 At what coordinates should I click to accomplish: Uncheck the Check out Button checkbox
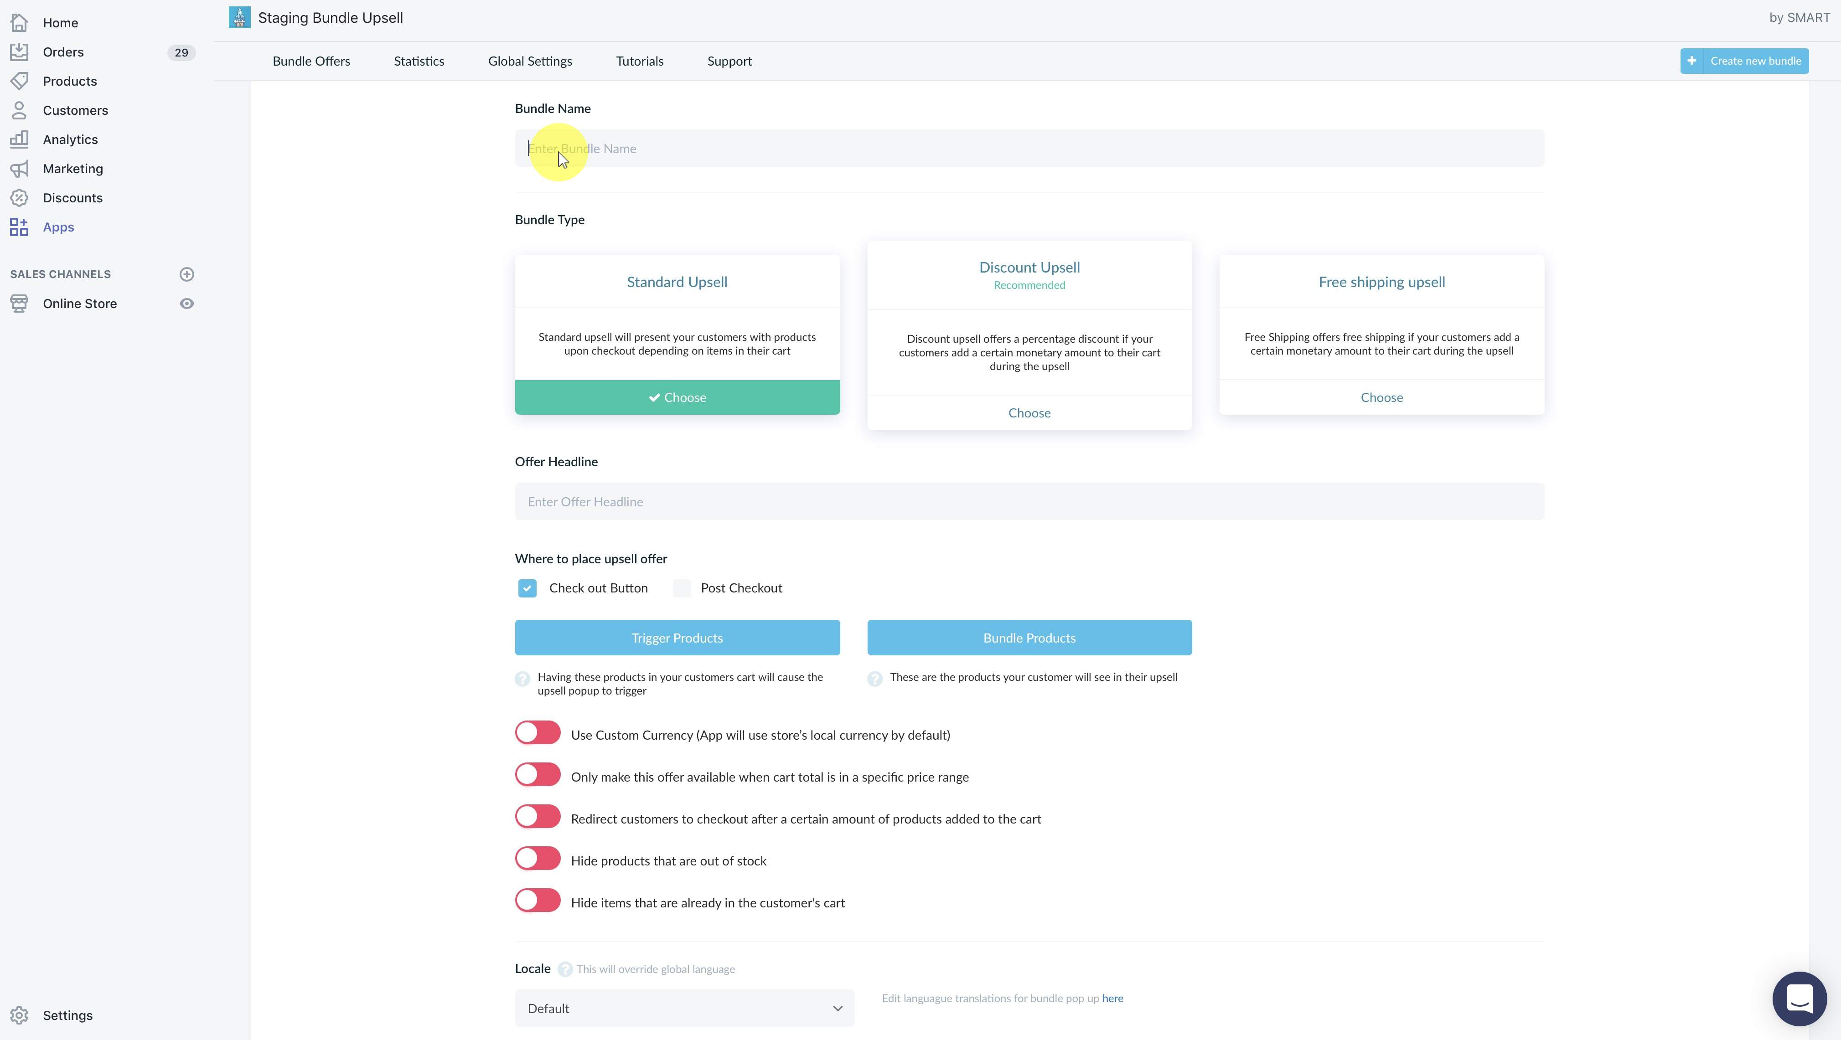527,588
